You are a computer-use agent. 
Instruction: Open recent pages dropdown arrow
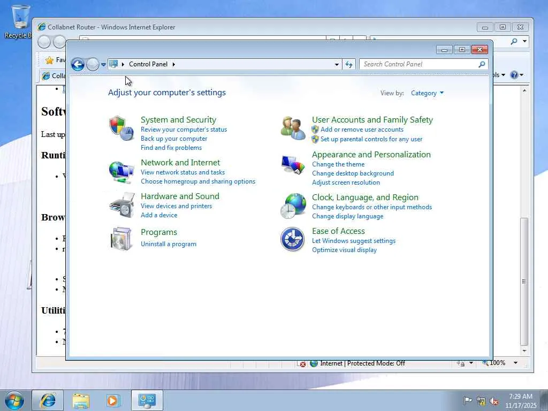pos(103,65)
